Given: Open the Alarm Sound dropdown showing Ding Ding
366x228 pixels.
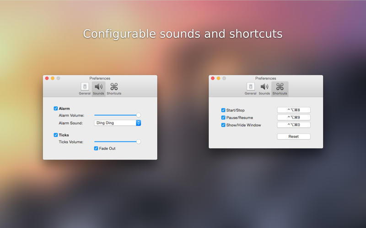Looking at the screenshot, I should tap(118, 123).
